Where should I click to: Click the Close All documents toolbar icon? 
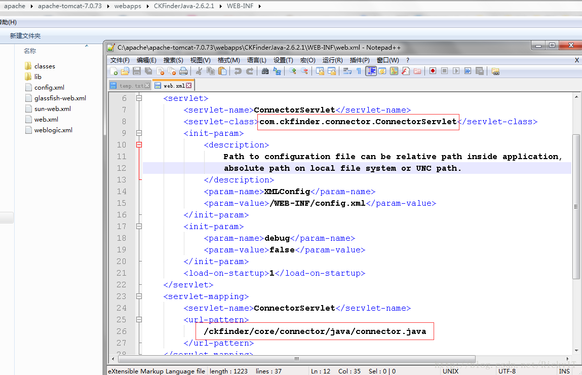point(172,71)
